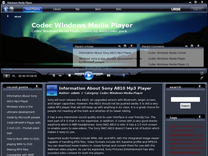Open 16GB MP4/MP3 Player post in sidebar
Viewport: 208px width, 156px height.
23,128
